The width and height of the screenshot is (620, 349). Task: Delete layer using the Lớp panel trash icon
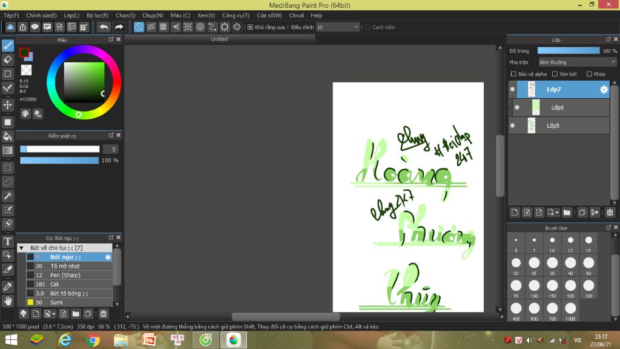[610, 213]
